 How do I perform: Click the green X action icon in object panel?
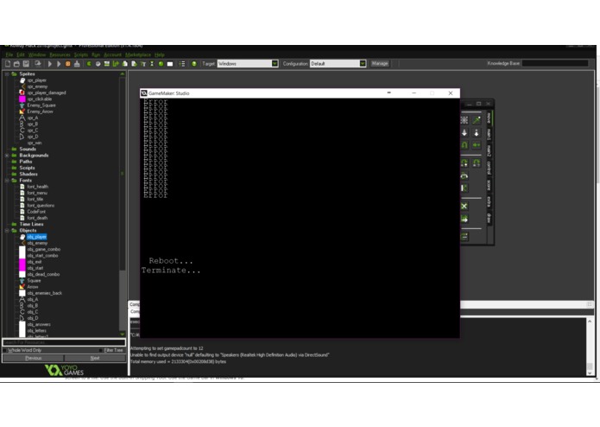pyautogui.click(x=464, y=206)
